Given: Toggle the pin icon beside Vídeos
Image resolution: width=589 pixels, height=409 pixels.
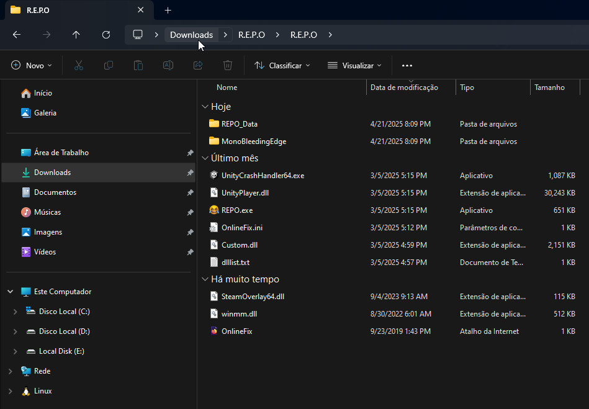Looking at the screenshot, I should [190, 252].
